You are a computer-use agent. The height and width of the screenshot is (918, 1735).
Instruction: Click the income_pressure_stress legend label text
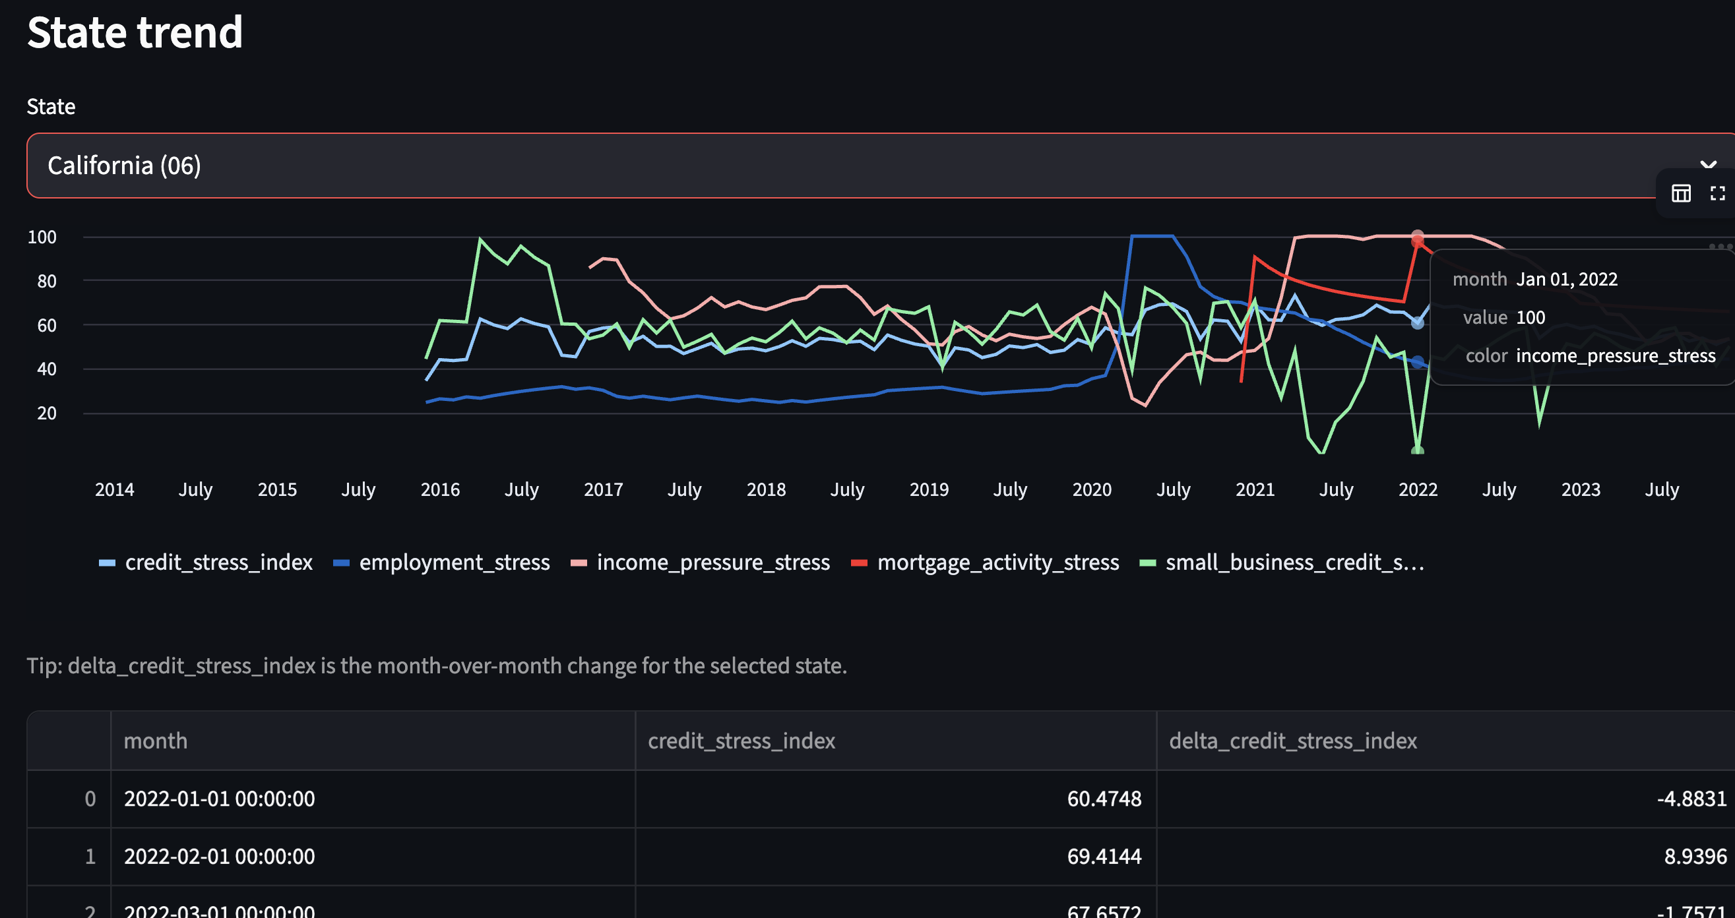click(x=712, y=563)
